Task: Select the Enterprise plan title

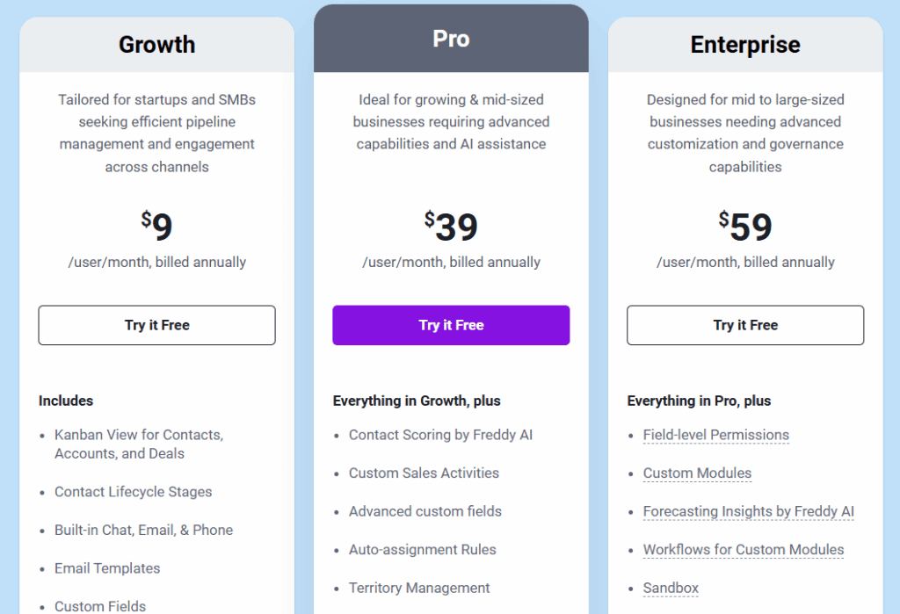Action: 745,45
